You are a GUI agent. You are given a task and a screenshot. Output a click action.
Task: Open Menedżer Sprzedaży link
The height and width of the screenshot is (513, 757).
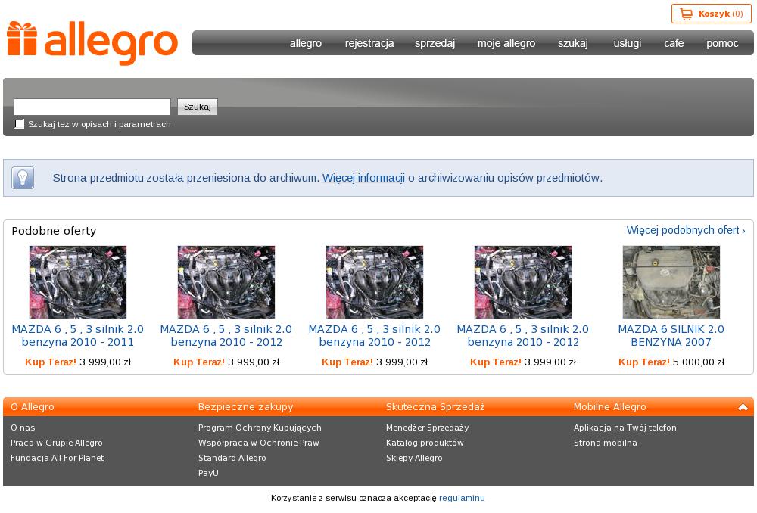(427, 427)
